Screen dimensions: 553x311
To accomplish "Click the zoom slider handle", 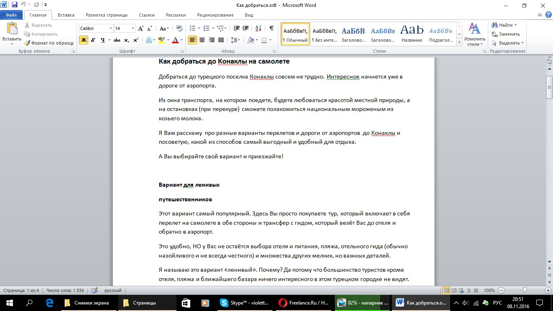I will pyautogui.click(x=525, y=290).
